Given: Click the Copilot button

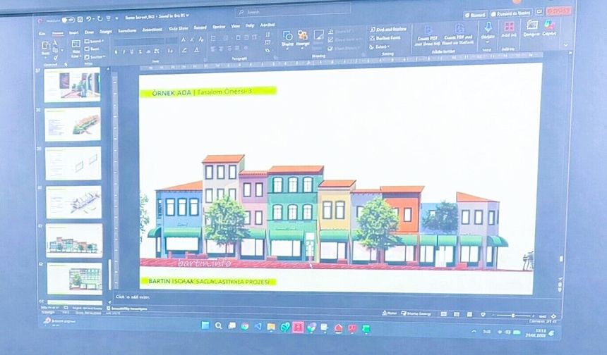Looking at the screenshot, I should tap(549, 28).
